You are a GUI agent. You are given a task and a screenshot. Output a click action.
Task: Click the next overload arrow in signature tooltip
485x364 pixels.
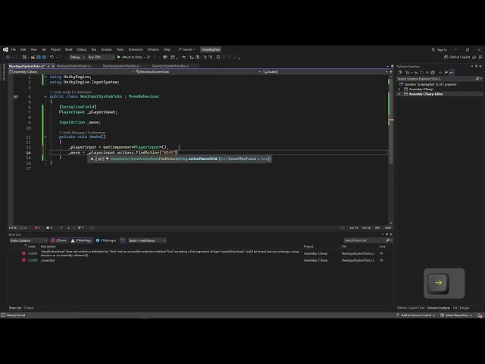(108, 158)
